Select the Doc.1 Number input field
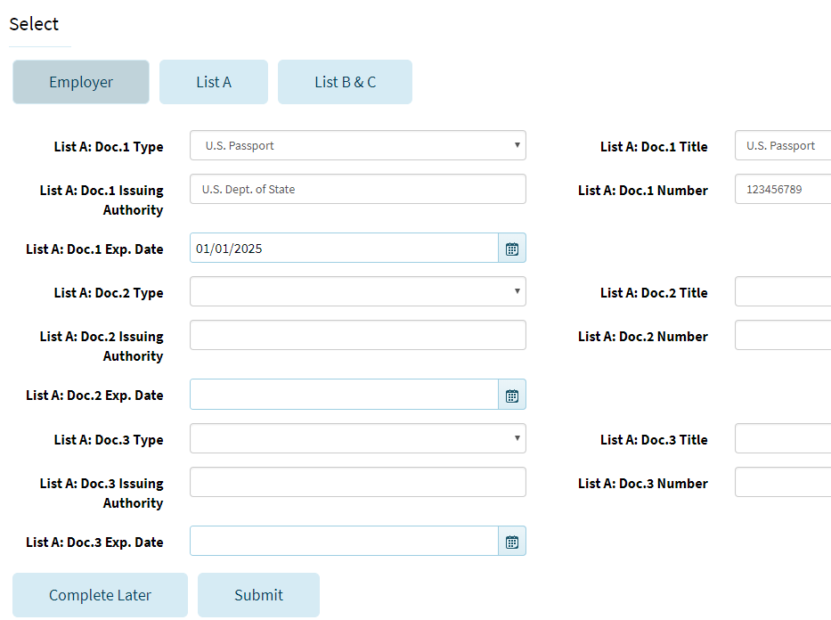The image size is (831, 620). 783,189
